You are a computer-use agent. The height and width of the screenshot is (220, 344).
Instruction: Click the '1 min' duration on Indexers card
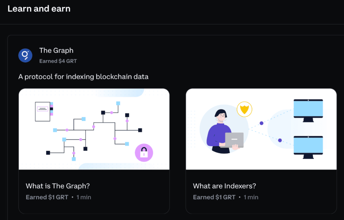point(251,197)
